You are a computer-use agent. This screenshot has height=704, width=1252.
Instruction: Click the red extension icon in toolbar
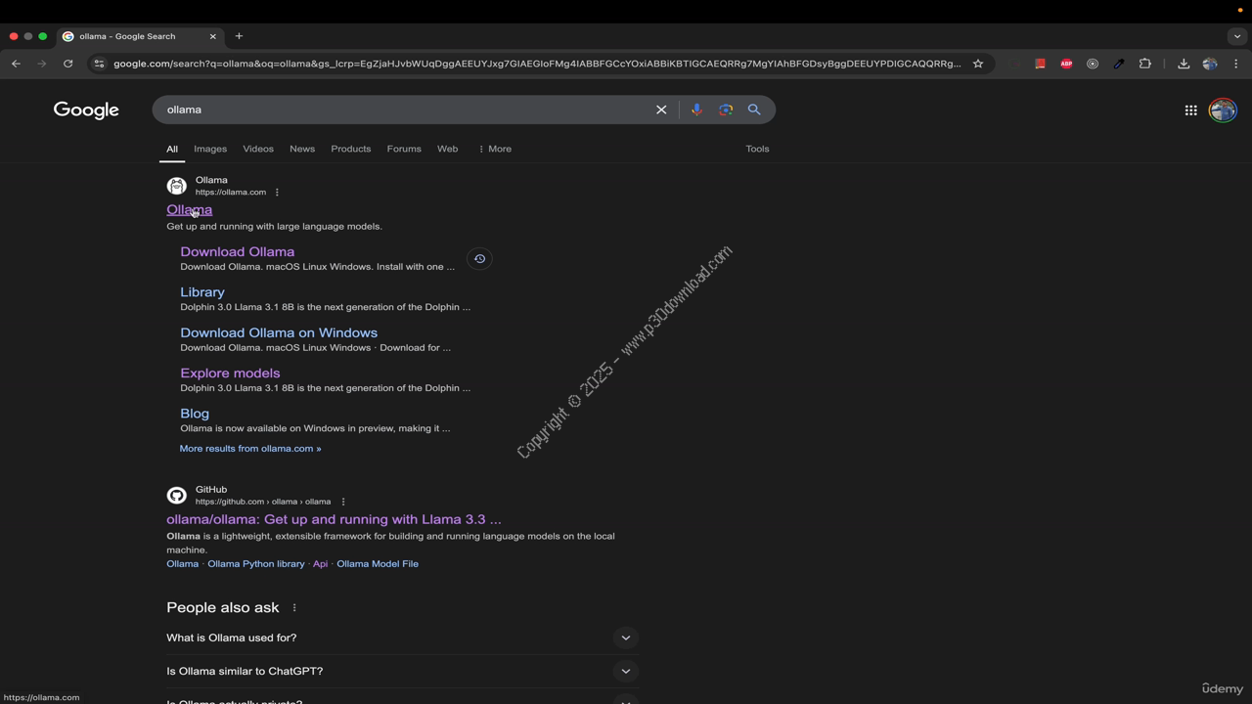pyautogui.click(x=1040, y=64)
